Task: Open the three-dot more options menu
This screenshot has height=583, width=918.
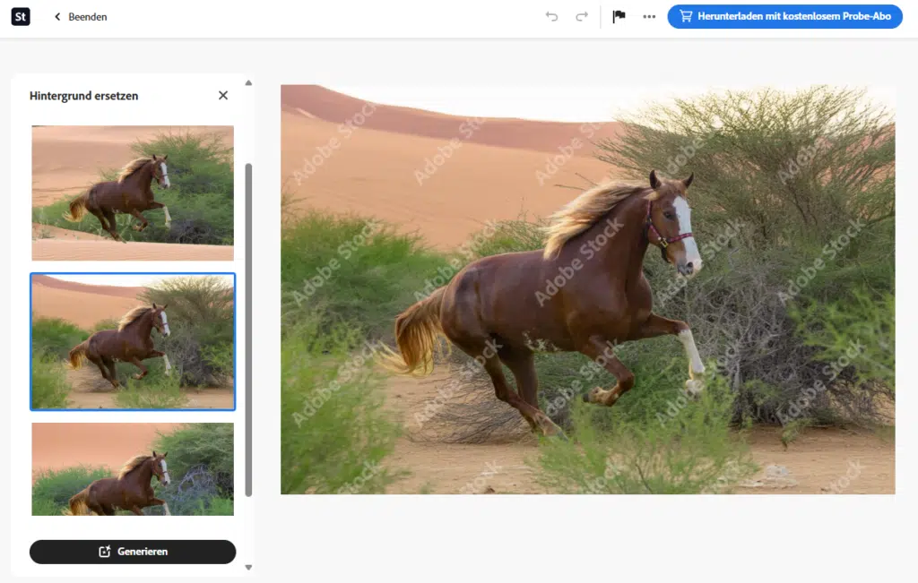Action: (649, 16)
